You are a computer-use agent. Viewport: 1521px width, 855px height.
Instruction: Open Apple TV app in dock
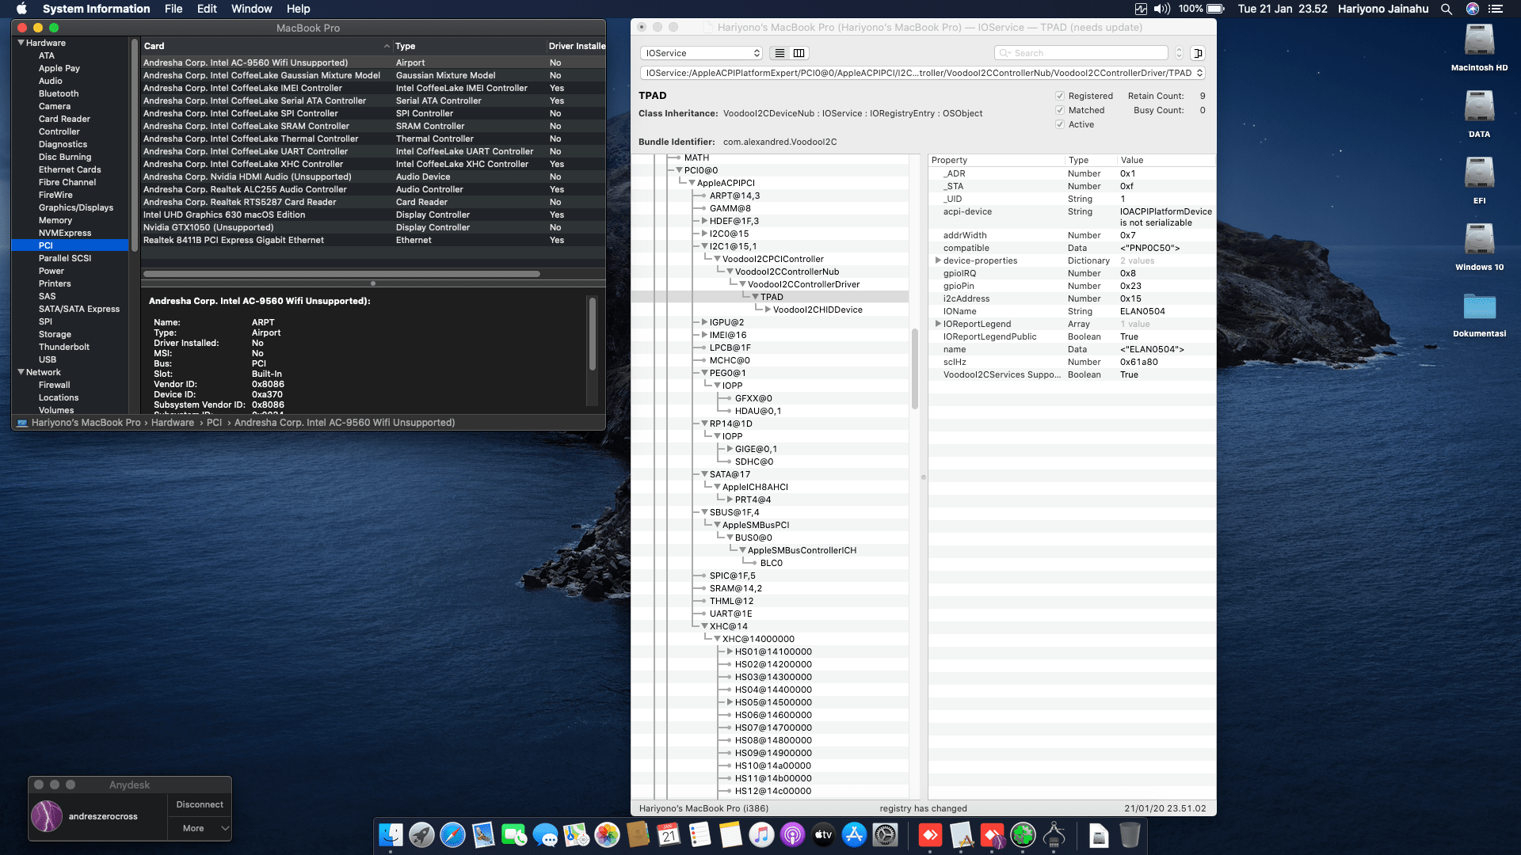[x=823, y=834]
